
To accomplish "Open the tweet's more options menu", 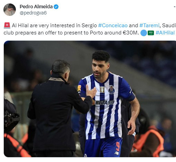I will click(x=175, y=7).
